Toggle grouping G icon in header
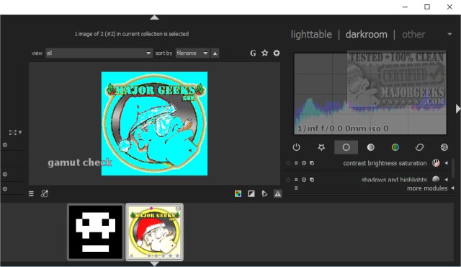Image resolution: width=461 pixels, height=267 pixels. click(x=253, y=53)
